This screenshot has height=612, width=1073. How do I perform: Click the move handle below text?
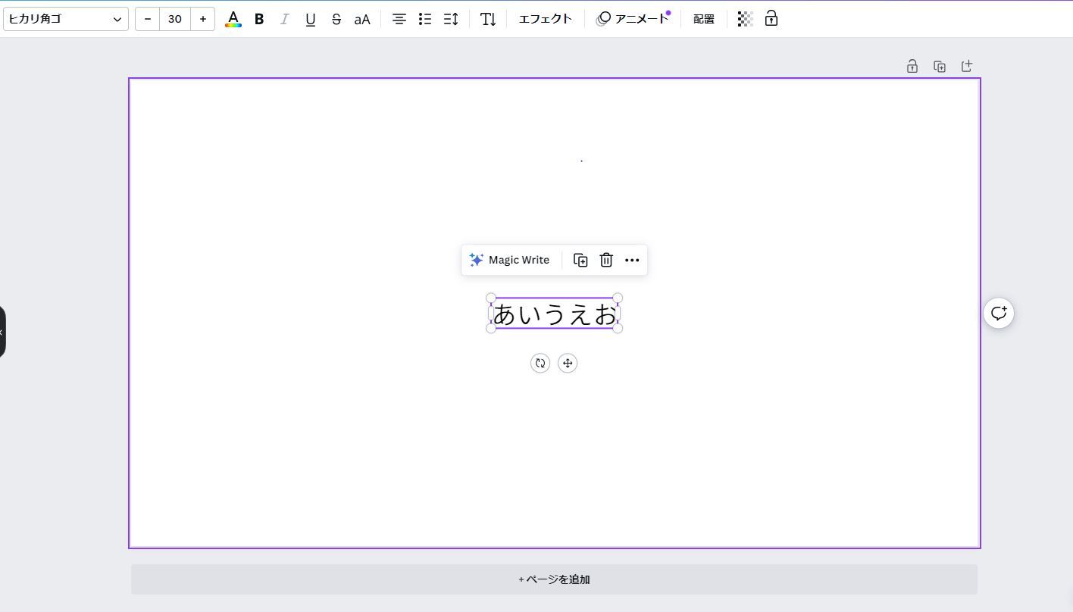(x=568, y=363)
